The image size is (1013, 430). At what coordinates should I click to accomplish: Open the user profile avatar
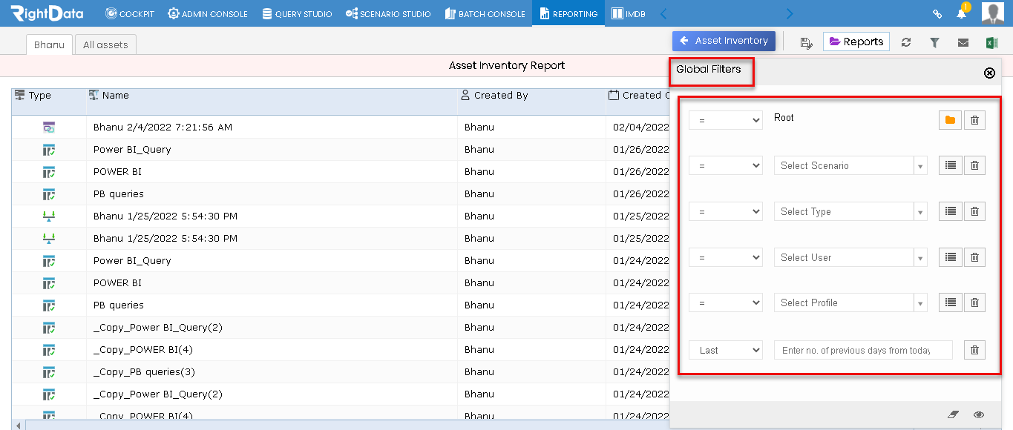coord(992,13)
